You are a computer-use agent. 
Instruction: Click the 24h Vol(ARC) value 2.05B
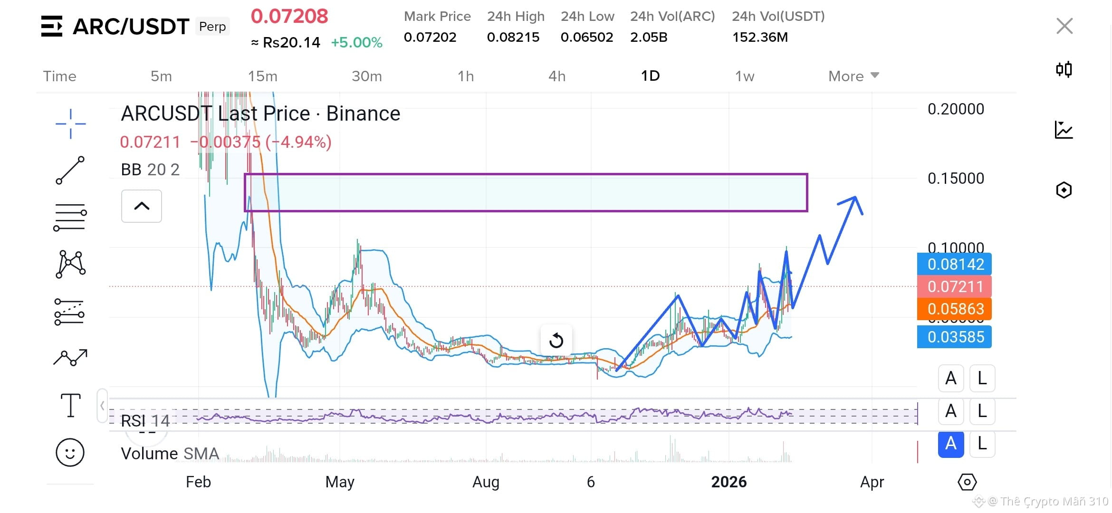(x=649, y=37)
